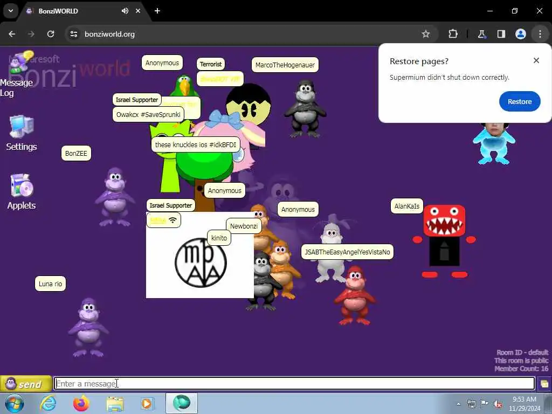Show hidden system tray icons

click(458, 404)
